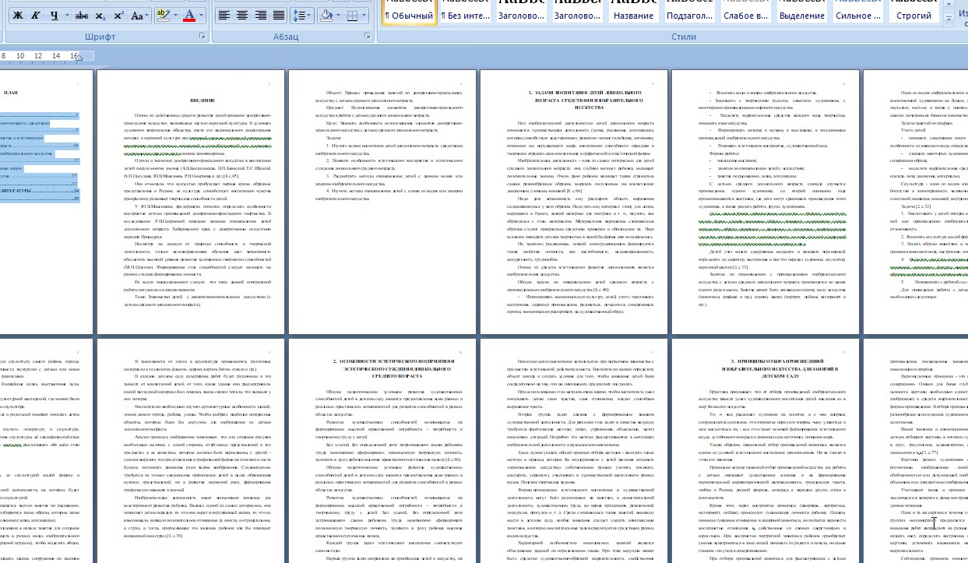Toggle italic formatting (К button)
This screenshot has width=968, height=563.
pyautogui.click(x=34, y=16)
